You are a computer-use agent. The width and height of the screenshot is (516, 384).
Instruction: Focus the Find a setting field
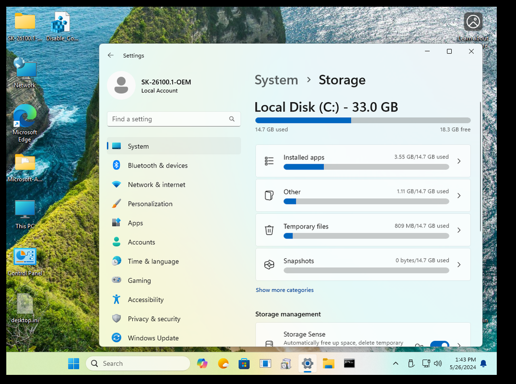174,119
